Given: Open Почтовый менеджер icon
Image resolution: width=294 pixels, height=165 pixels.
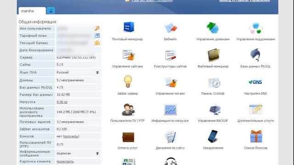Looking at the screenshot, I should [129, 27].
